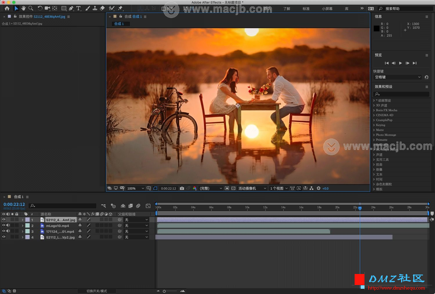Select the Selection arrow tool
The image size is (435, 294).
coord(16,8)
